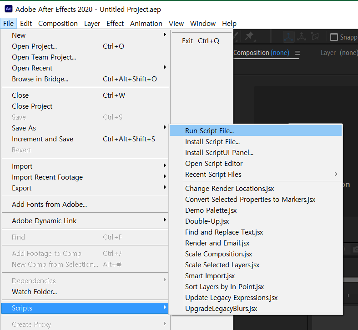Open the Layer menu
The height and width of the screenshot is (330, 358).
coord(92,24)
